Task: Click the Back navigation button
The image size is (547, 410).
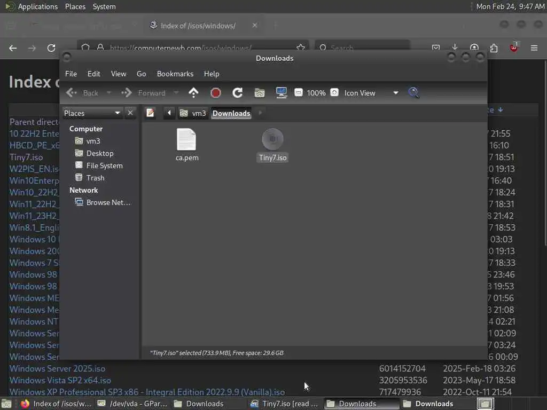Action: 83,93
